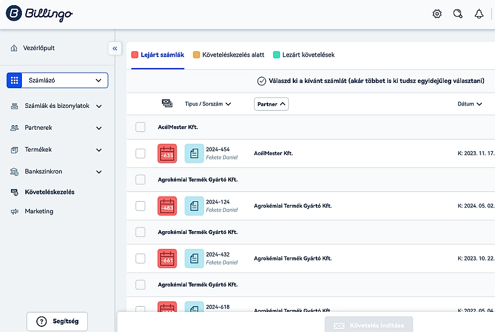Open Marketing in the sidebar
This screenshot has width=495, height=332.
coord(39,212)
